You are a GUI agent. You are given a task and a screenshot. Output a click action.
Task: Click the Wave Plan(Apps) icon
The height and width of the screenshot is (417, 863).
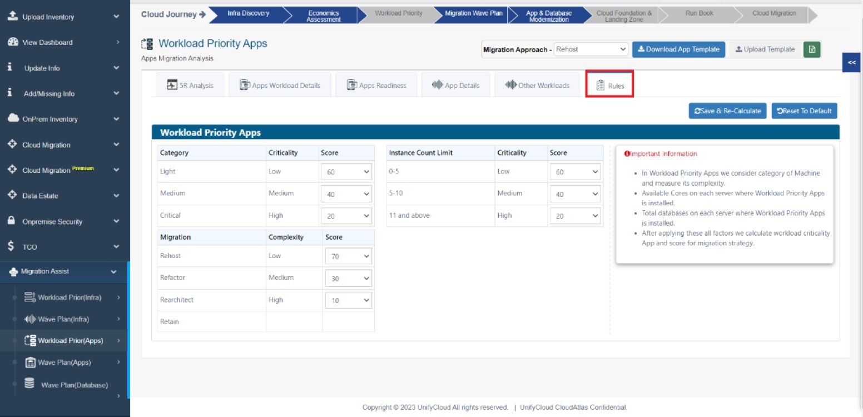pyautogui.click(x=31, y=363)
